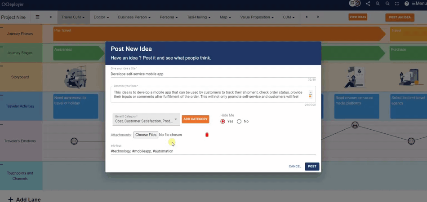This screenshot has width=427, height=202.
Task: Click the hamburger icon beside Project Nine
Action: tap(37, 17)
